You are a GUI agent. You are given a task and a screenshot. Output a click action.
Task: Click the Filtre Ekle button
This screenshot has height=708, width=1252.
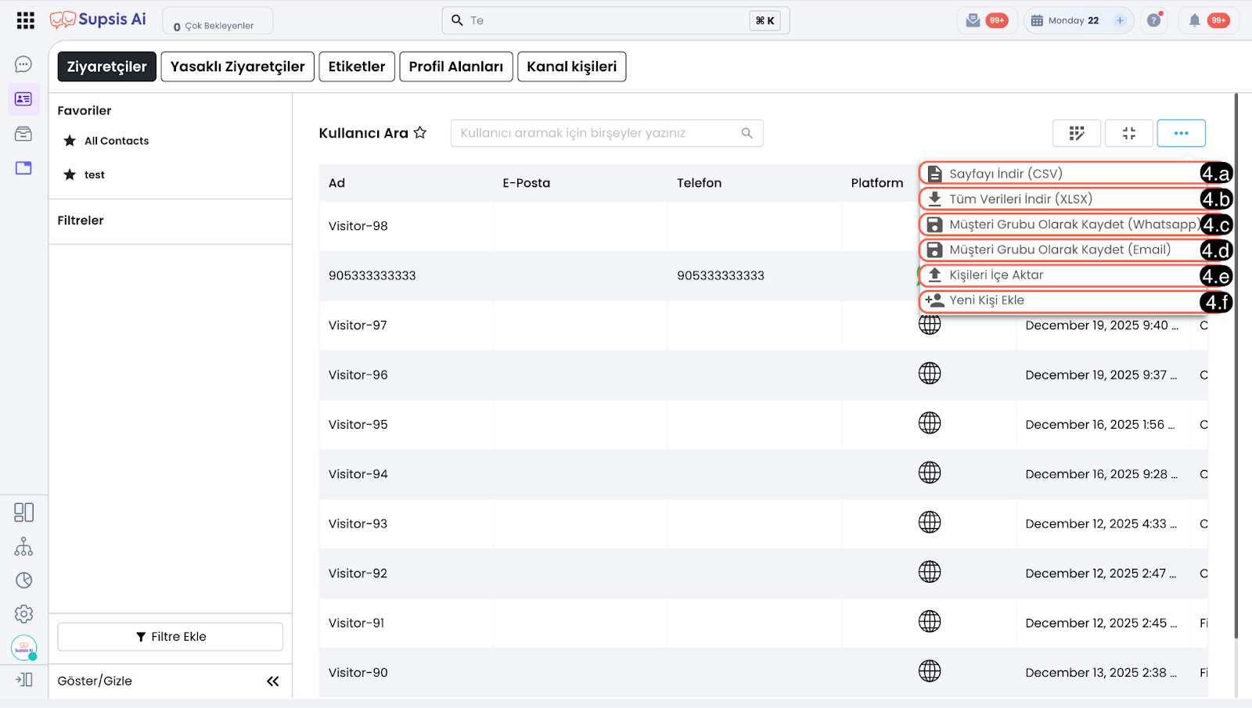[x=170, y=637]
